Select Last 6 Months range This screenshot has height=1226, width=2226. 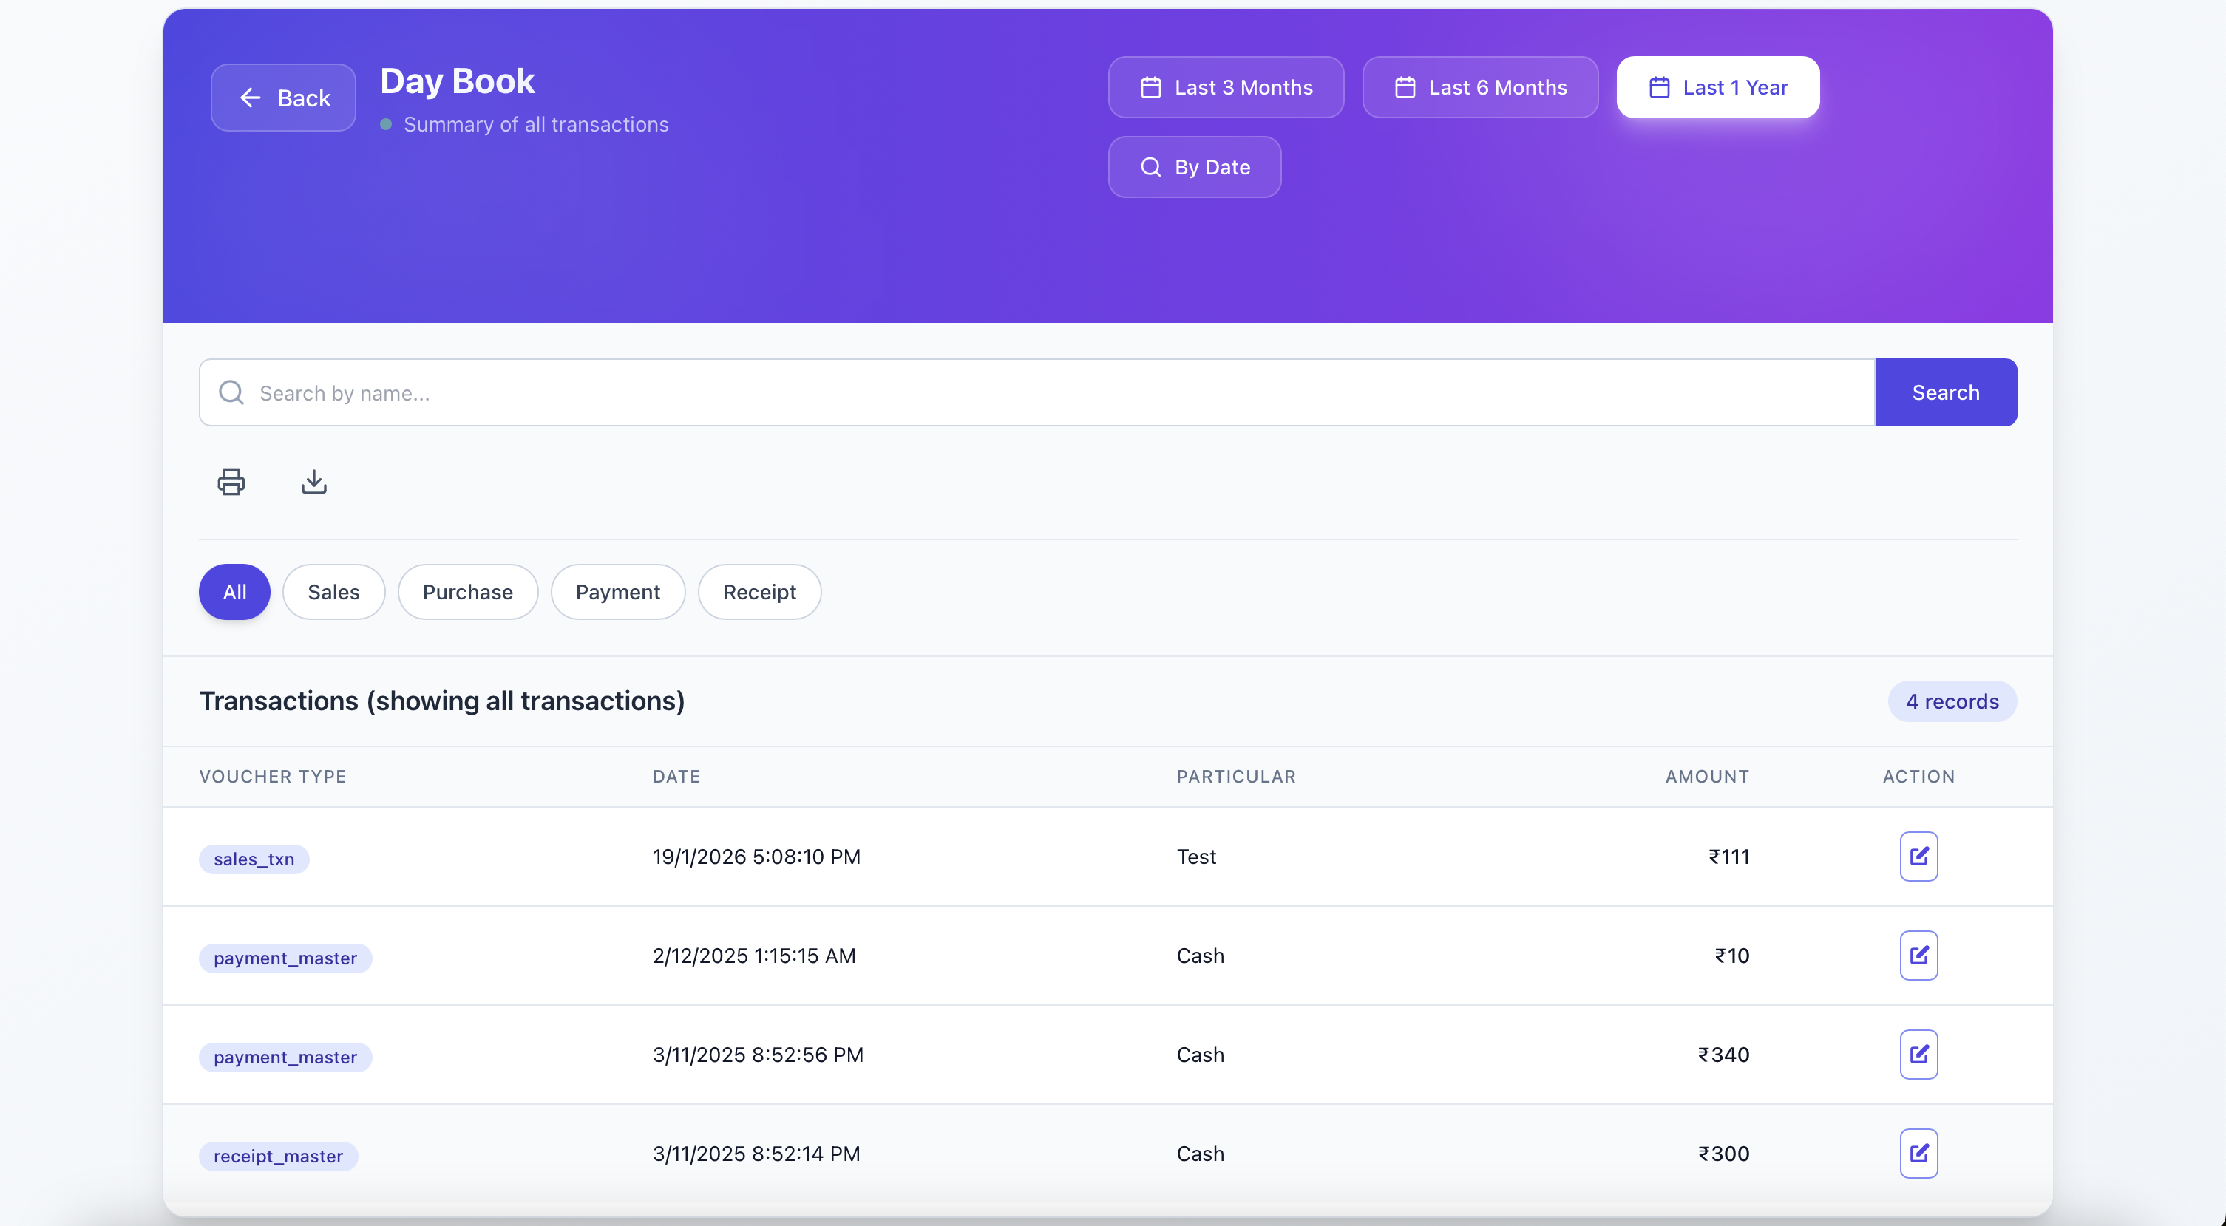tap(1479, 87)
